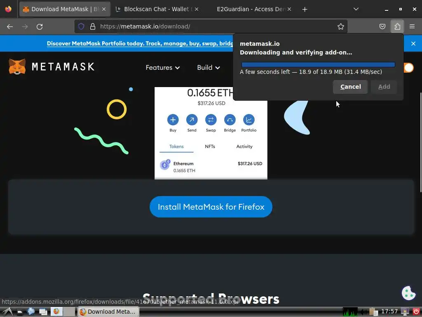422x317 pixels.
Task: Click the Ethereum $317.26 USD value
Action: (x=250, y=163)
